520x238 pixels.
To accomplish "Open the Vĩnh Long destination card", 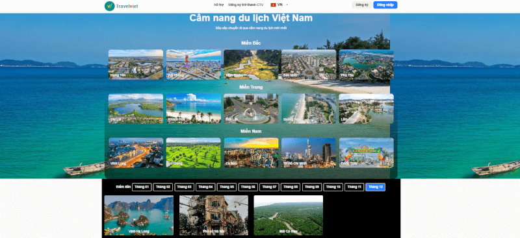I will (136, 152).
